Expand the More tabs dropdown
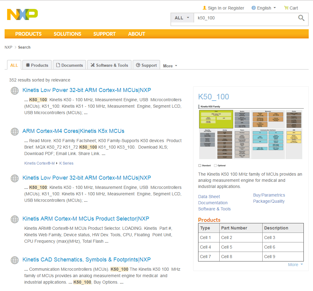This screenshot has height=291, width=313. pos(170,66)
